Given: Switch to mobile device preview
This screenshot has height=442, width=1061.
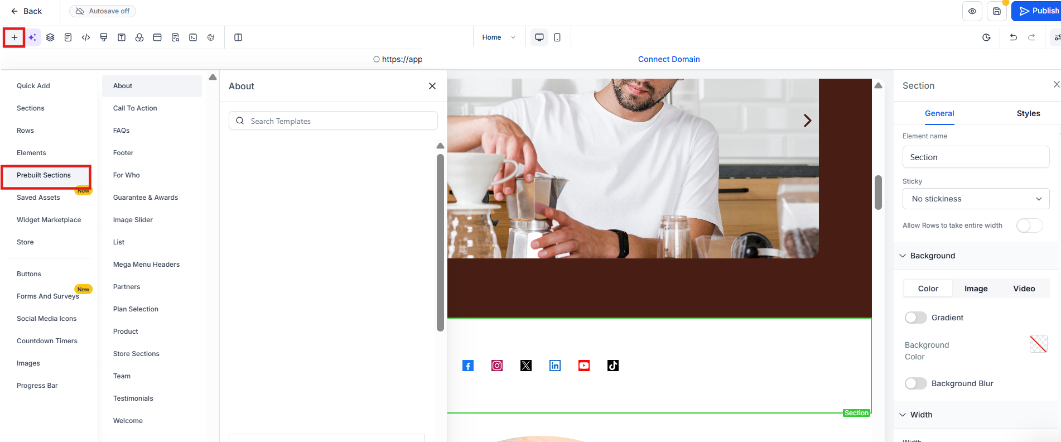Looking at the screenshot, I should click(557, 37).
